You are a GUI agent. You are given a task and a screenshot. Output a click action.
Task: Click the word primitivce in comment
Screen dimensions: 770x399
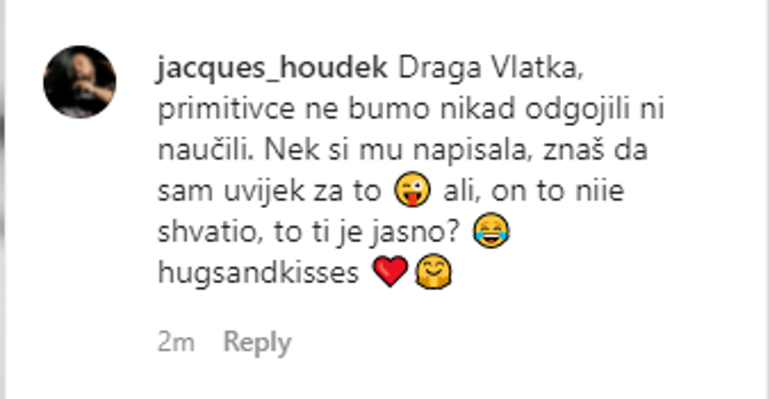pos(226,111)
